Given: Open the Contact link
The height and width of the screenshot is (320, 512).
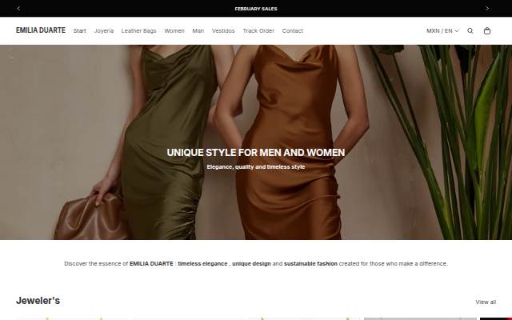Looking at the screenshot, I should pos(293,30).
